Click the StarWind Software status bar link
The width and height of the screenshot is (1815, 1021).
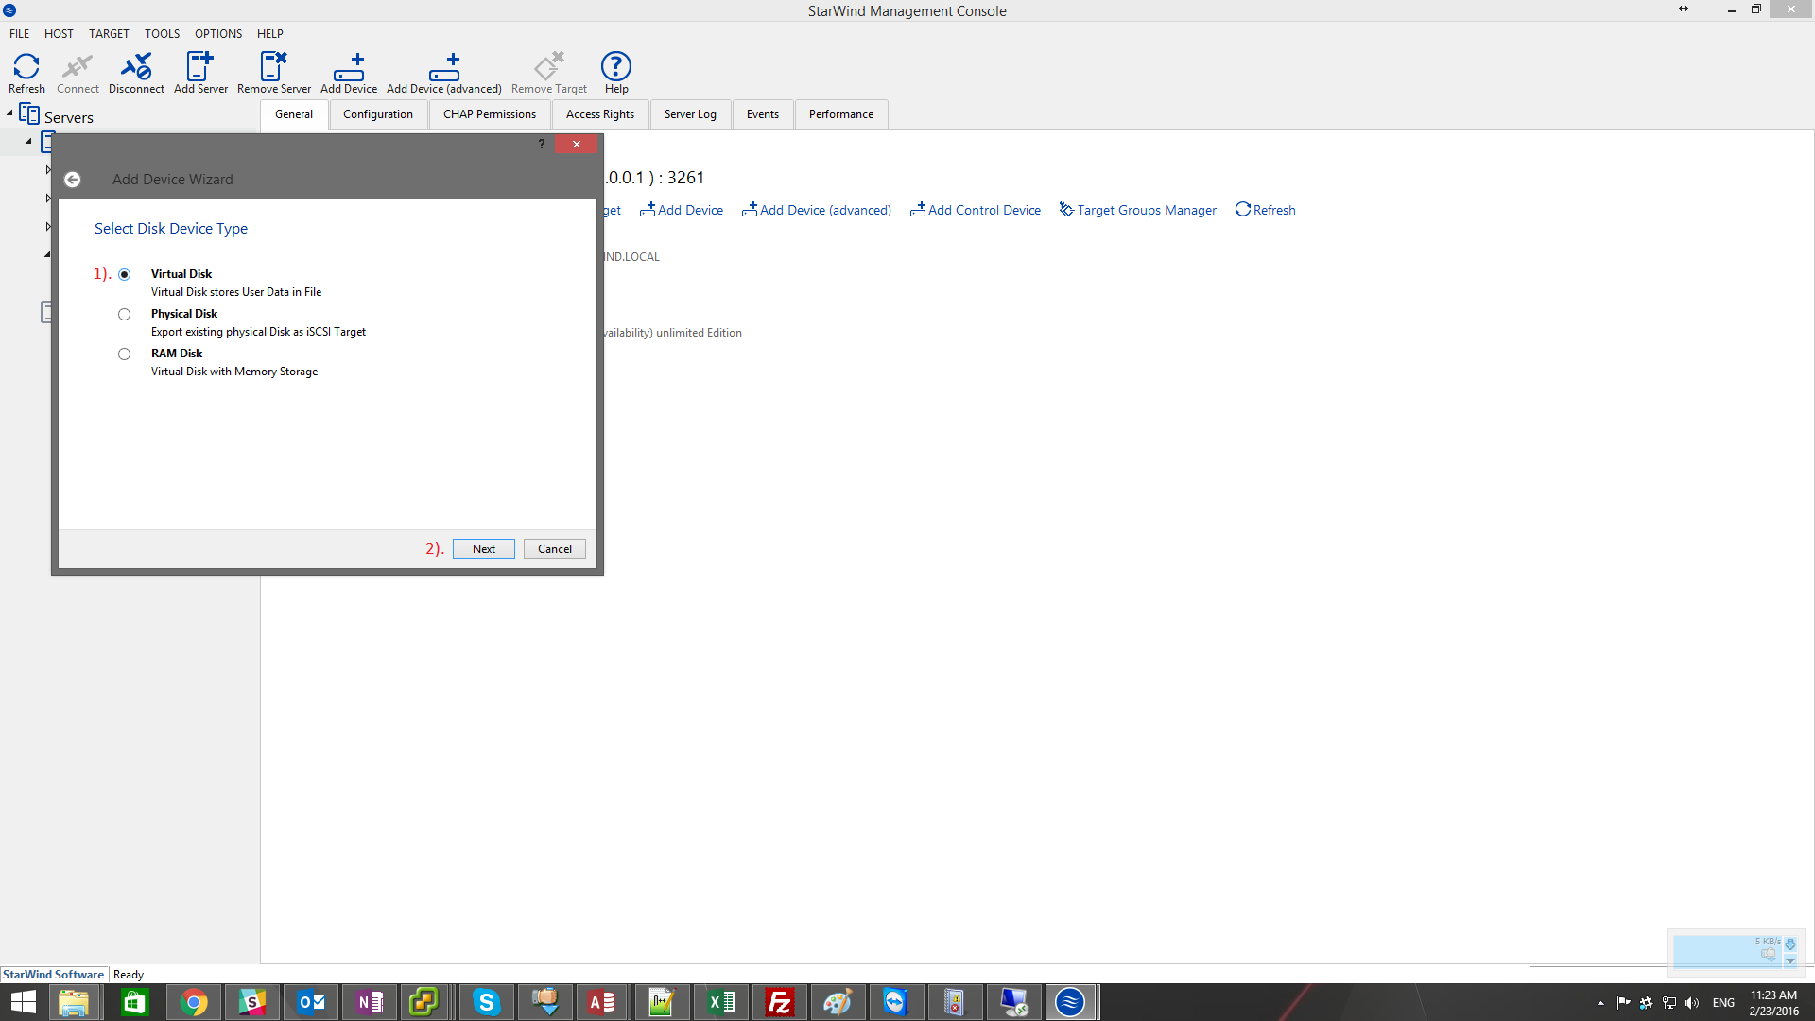tap(54, 975)
